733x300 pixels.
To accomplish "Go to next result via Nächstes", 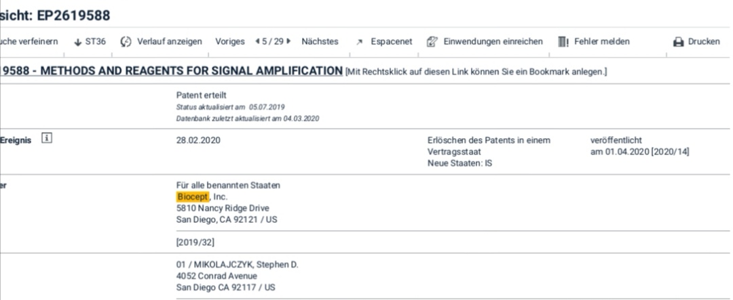I will coord(320,42).
